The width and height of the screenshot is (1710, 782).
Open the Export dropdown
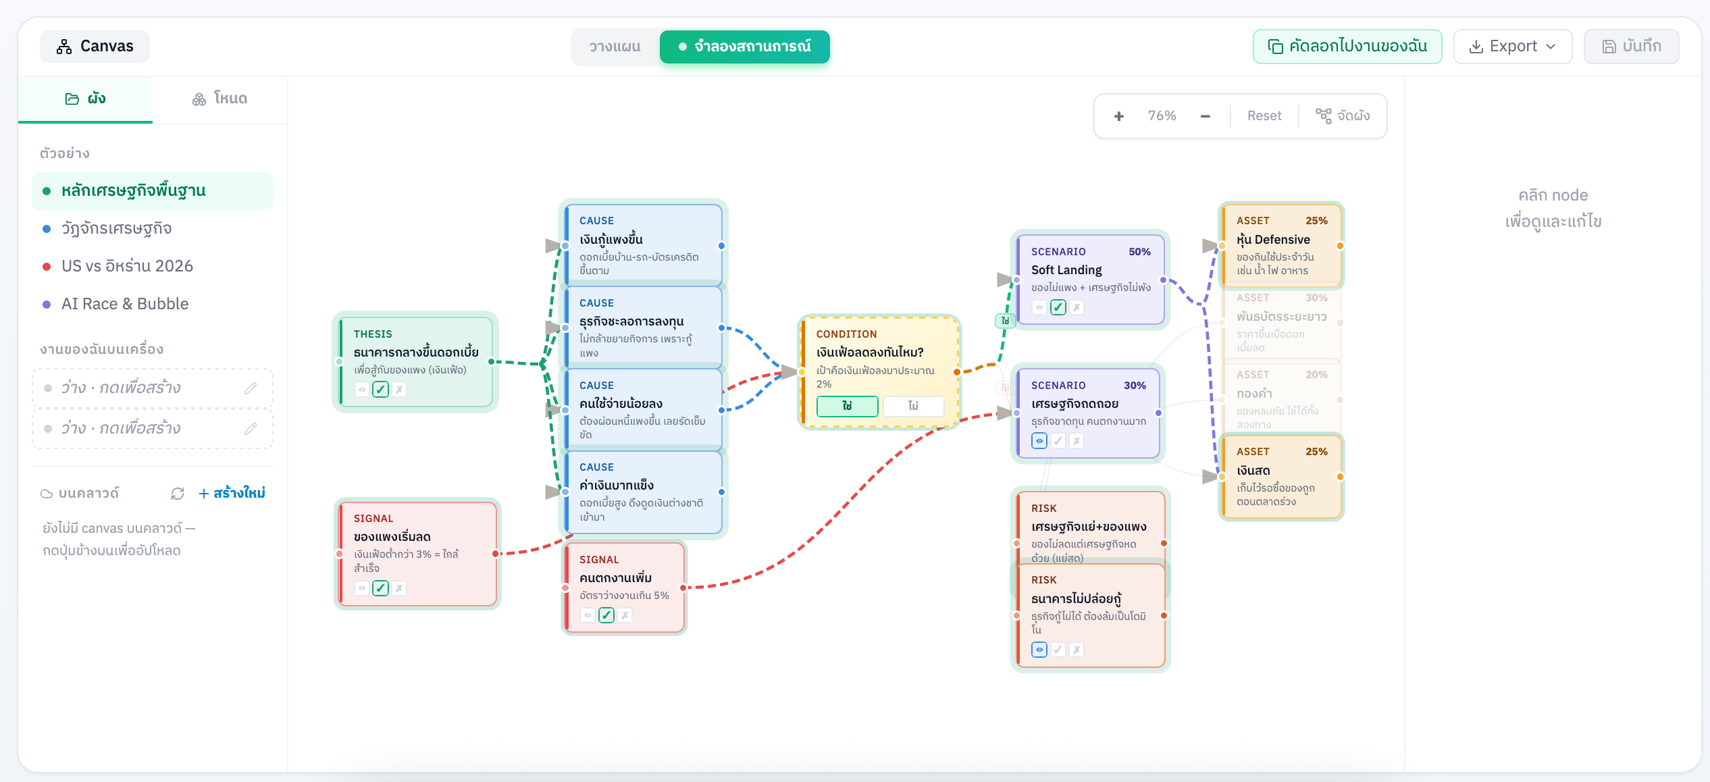(1512, 46)
